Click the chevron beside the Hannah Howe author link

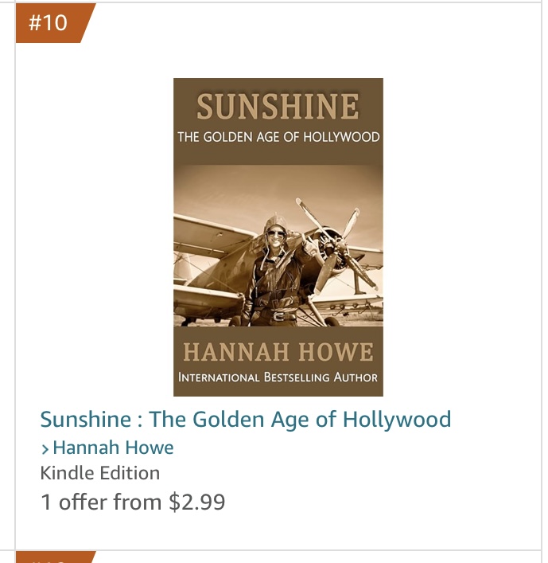click(x=45, y=449)
